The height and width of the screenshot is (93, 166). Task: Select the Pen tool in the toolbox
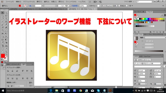(3, 19)
